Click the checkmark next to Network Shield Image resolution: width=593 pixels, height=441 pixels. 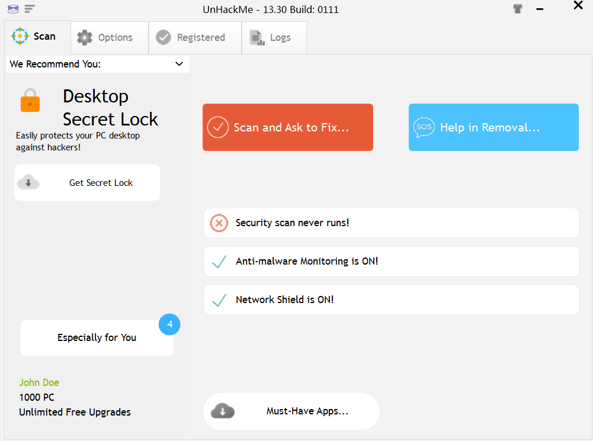click(219, 300)
